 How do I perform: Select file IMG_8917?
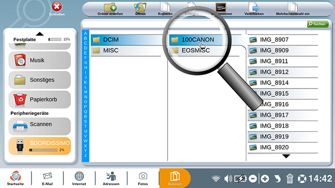(282, 115)
